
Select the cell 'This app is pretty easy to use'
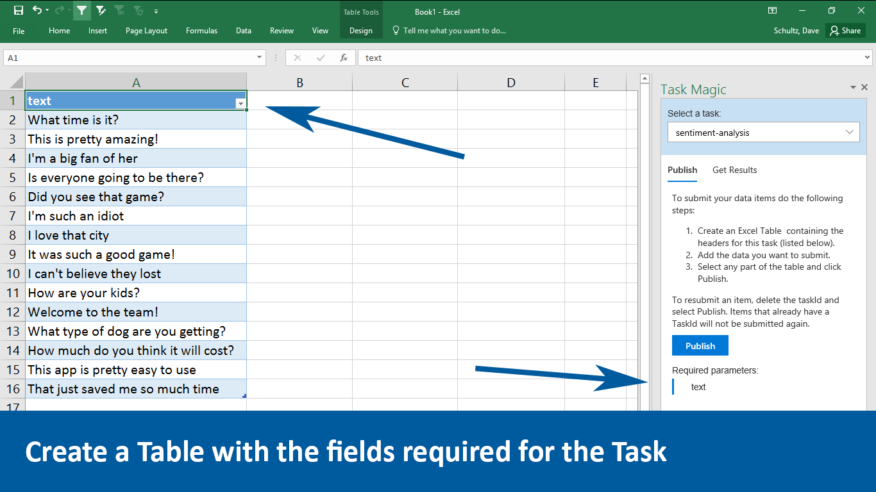(x=136, y=370)
